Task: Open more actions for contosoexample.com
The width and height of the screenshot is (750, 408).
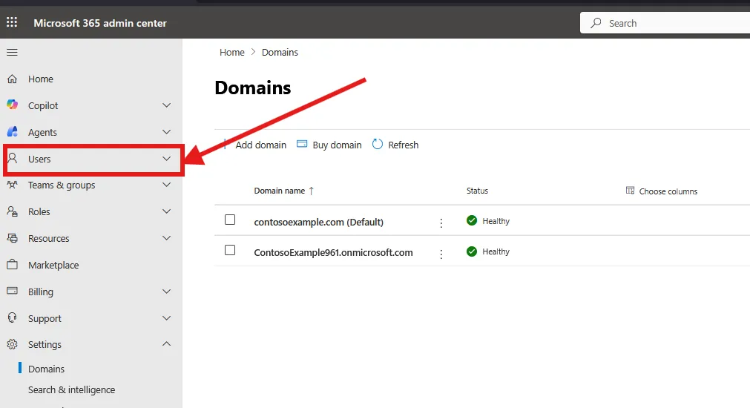Action: coord(441,223)
